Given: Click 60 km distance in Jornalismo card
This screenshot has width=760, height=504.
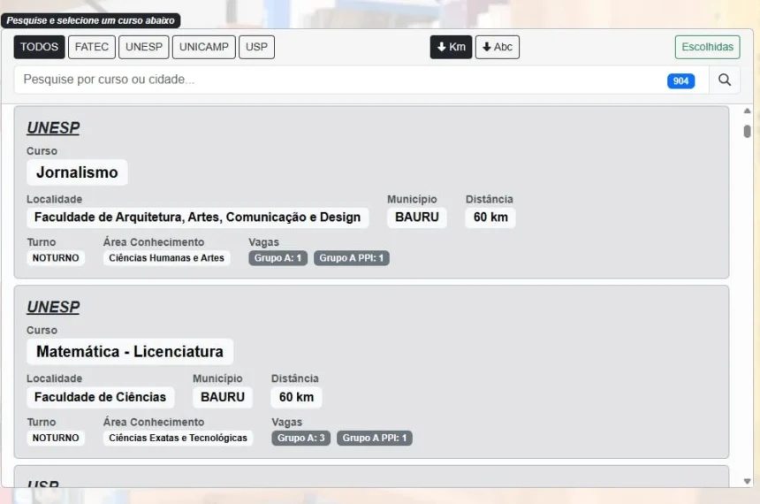Looking at the screenshot, I should (490, 217).
